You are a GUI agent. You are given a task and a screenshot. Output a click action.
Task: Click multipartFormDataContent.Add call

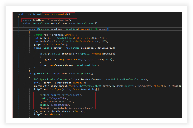pyautogui.click(x=53, y=86)
